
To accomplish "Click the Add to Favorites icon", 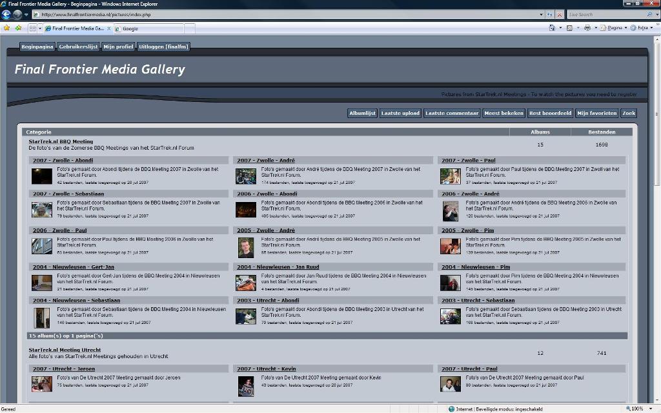I will pos(18,28).
